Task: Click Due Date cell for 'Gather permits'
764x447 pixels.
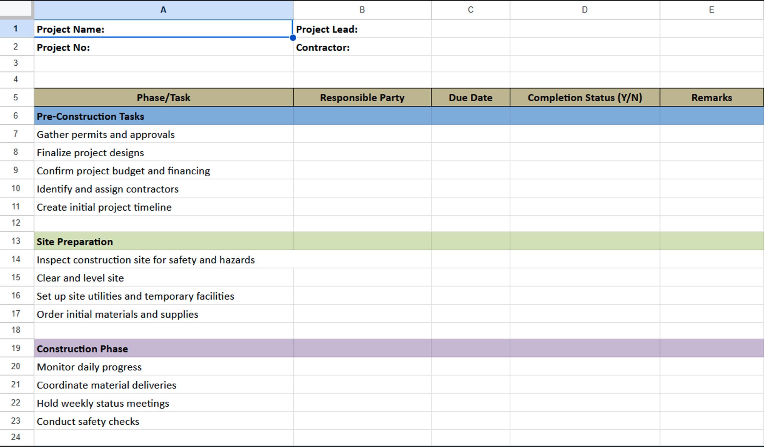Action: pyautogui.click(x=470, y=134)
